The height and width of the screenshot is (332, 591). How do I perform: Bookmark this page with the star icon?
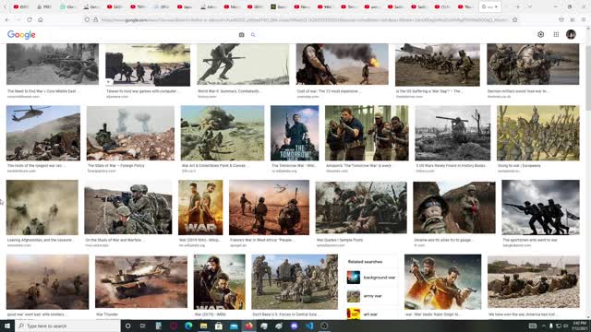tap(515, 19)
